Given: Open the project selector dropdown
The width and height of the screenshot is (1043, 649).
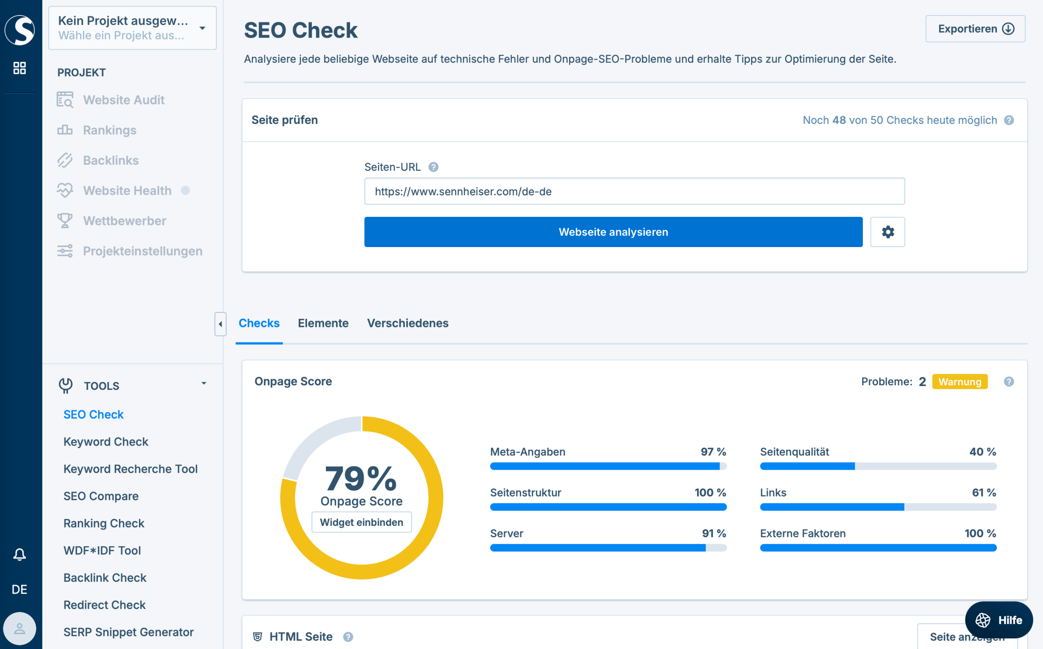Looking at the screenshot, I should pyautogui.click(x=202, y=28).
